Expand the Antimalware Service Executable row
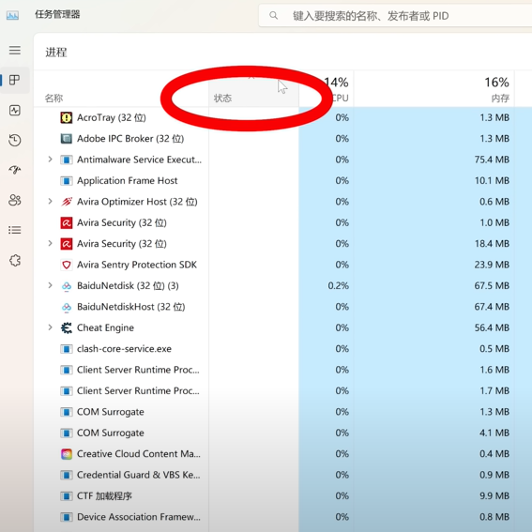The height and width of the screenshot is (532, 532). 50,160
